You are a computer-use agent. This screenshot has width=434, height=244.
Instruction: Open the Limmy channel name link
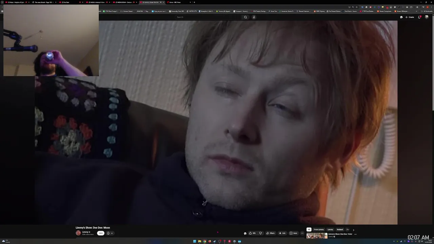(x=85, y=232)
